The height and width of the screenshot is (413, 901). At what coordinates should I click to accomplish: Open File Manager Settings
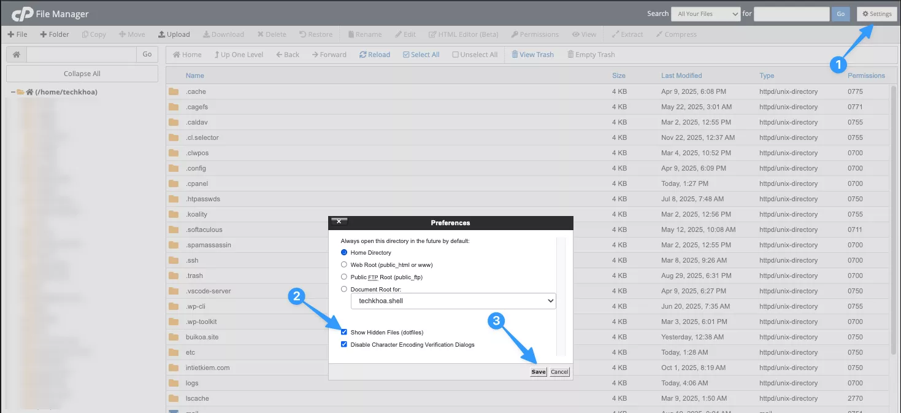[876, 14]
